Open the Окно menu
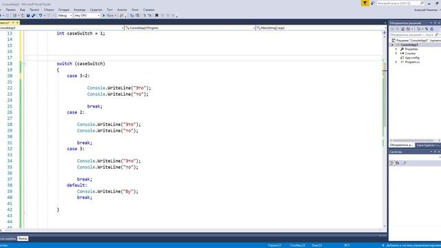The width and height of the screenshot is (441, 248). pyautogui.click(x=135, y=10)
